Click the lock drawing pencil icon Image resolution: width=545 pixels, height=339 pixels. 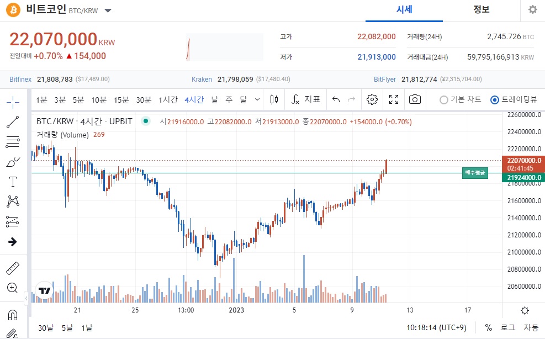point(12,334)
